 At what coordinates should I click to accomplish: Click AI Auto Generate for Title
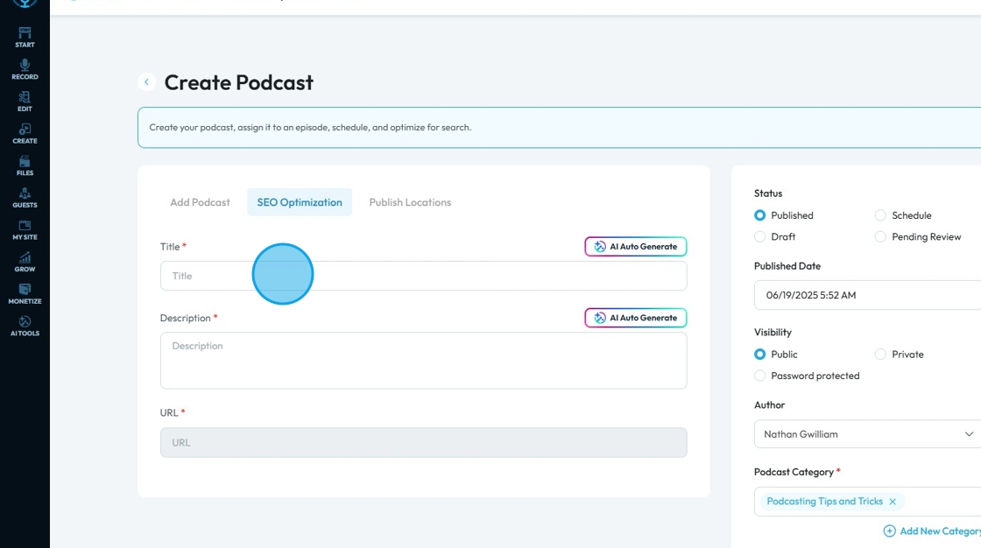coord(636,247)
